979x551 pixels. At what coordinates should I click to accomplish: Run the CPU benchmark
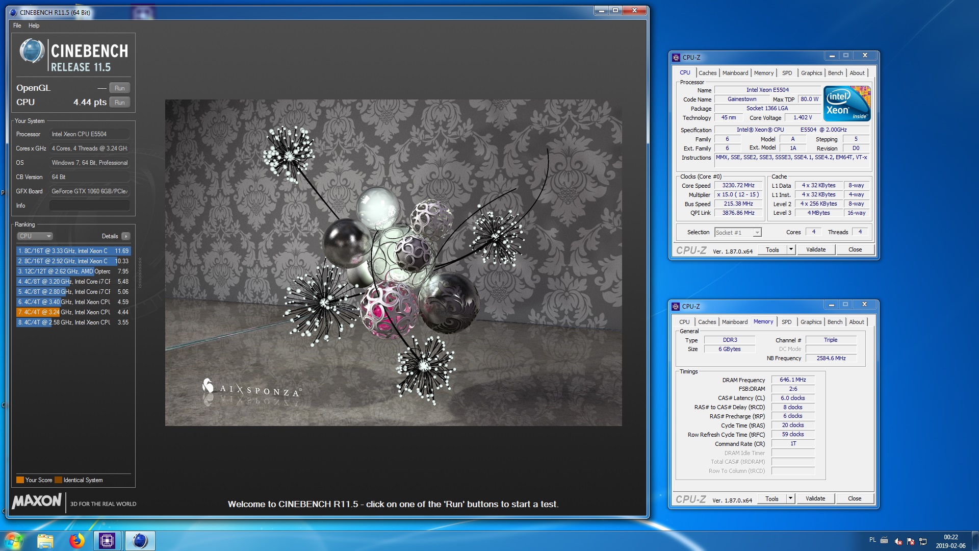pos(120,102)
